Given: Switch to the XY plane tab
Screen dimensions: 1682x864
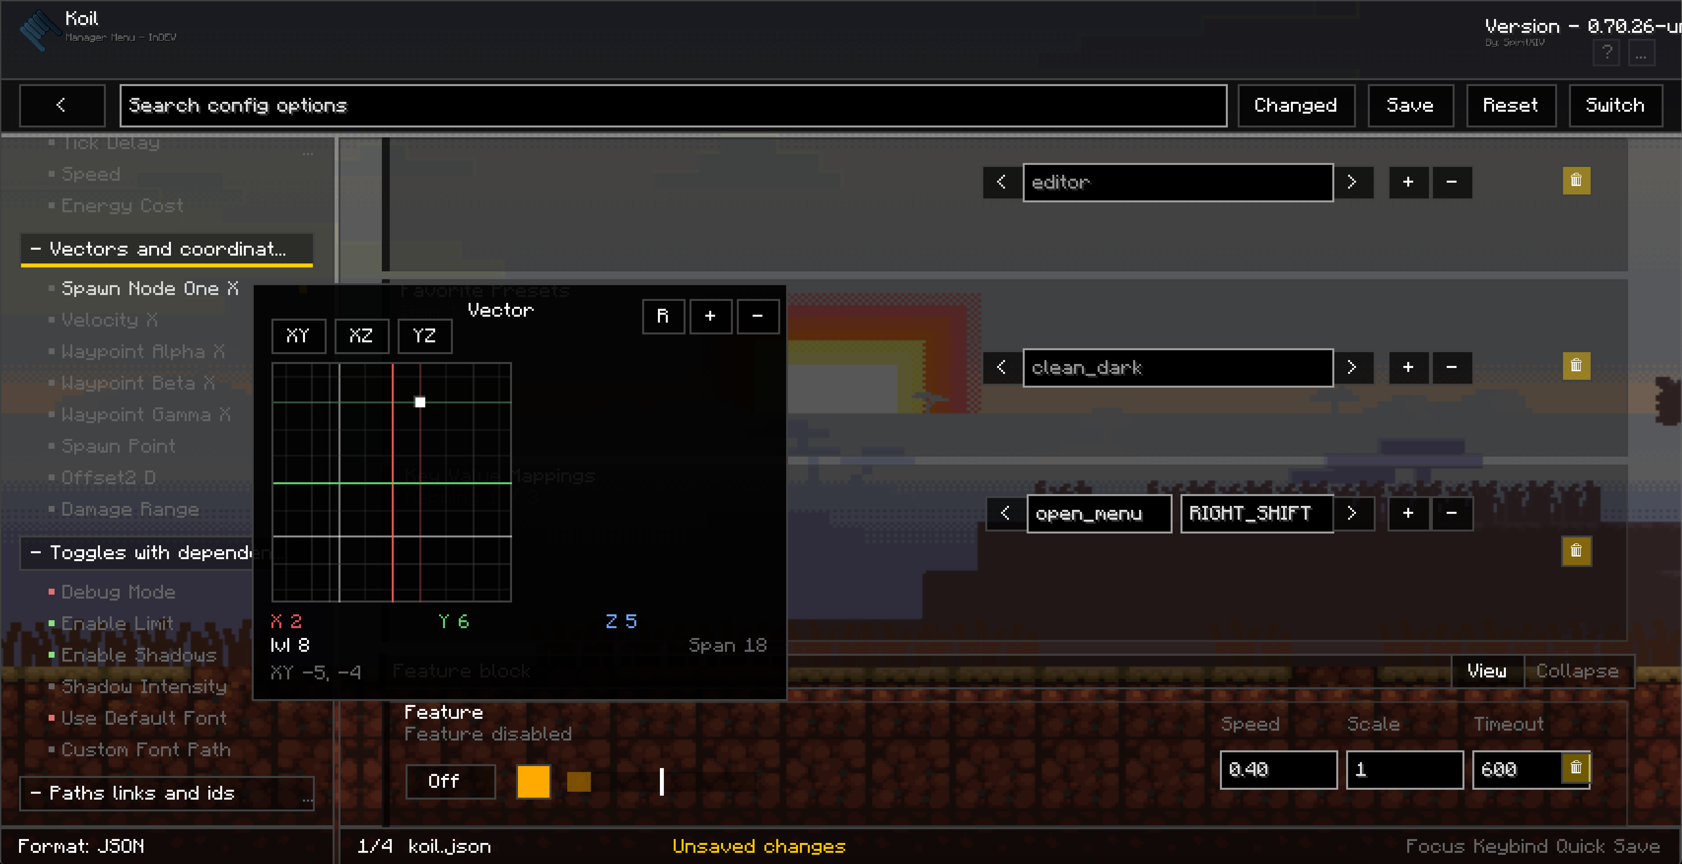Looking at the screenshot, I should [x=298, y=336].
